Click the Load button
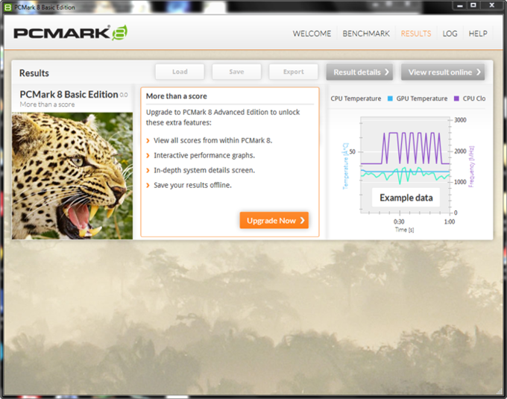This screenshot has height=399, width=507. pos(180,72)
